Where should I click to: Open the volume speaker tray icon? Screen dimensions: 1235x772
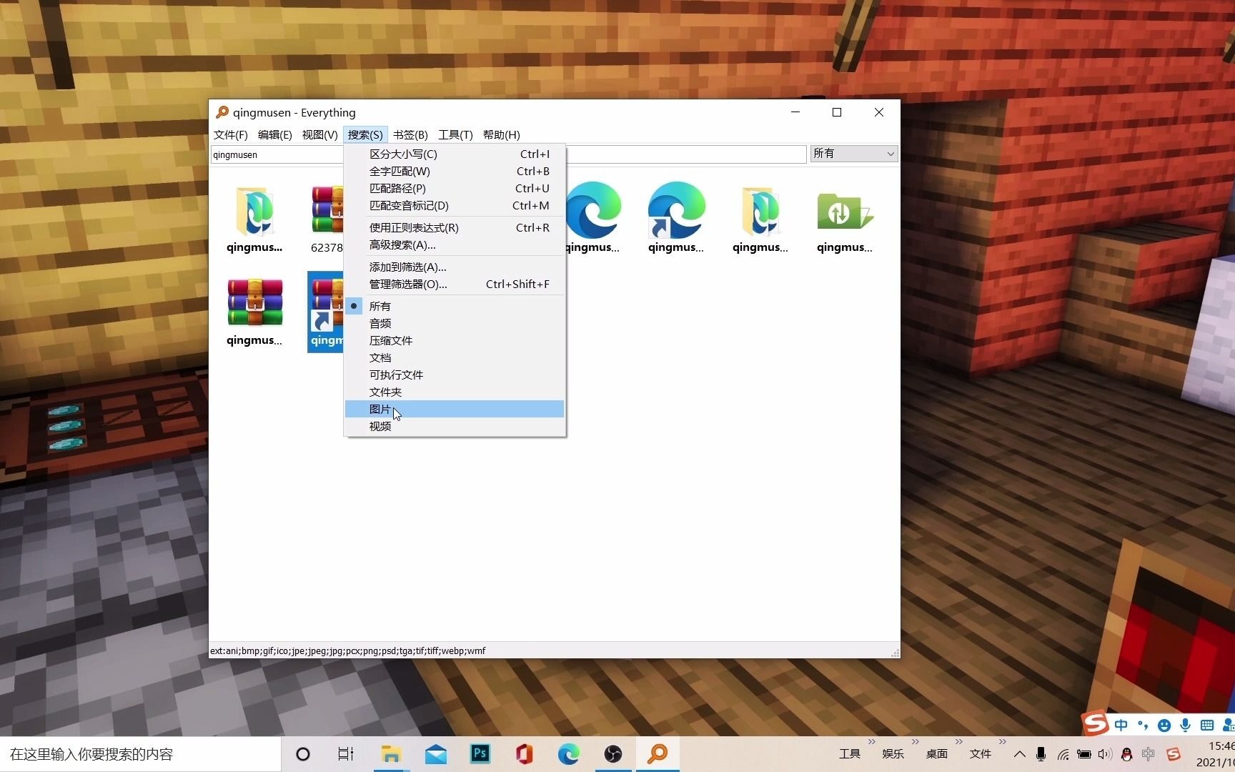pos(1105,754)
